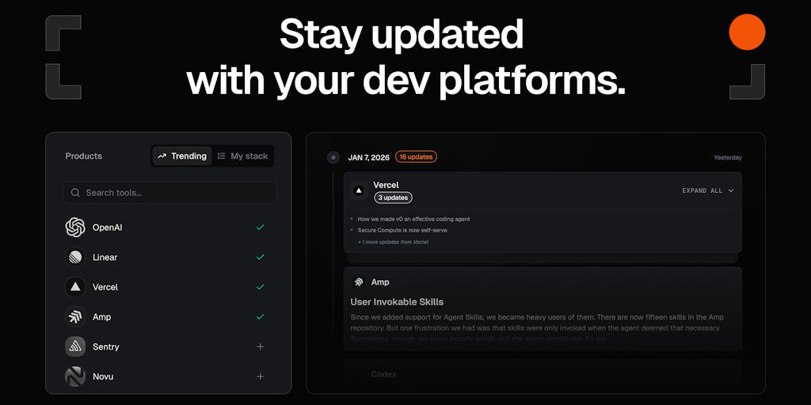Image resolution: width=811 pixels, height=405 pixels.
Task: Click the Amp logo in update card
Action: tap(359, 282)
